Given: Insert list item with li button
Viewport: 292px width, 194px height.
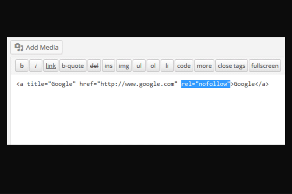Looking at the screenshot, I should 167,66.
